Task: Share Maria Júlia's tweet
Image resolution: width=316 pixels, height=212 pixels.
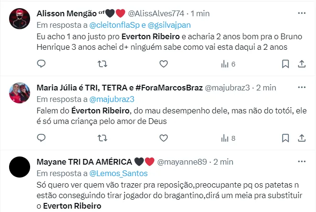Action: tap(302, 138)
